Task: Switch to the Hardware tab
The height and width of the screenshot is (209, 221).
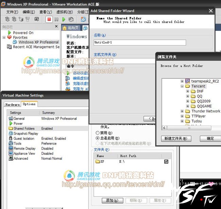Action: (x=12, y=104)
